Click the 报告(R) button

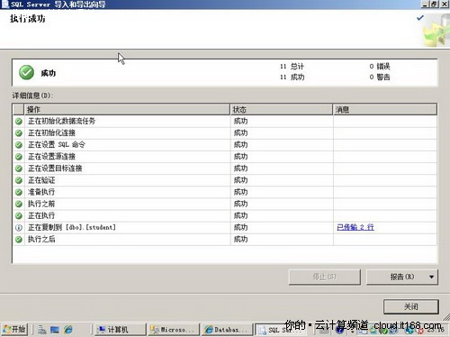397,277
